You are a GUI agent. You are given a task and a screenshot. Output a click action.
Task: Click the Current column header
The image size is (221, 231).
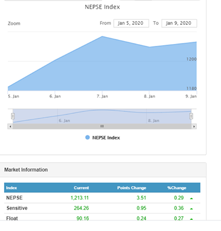click(x=81, y=188)
